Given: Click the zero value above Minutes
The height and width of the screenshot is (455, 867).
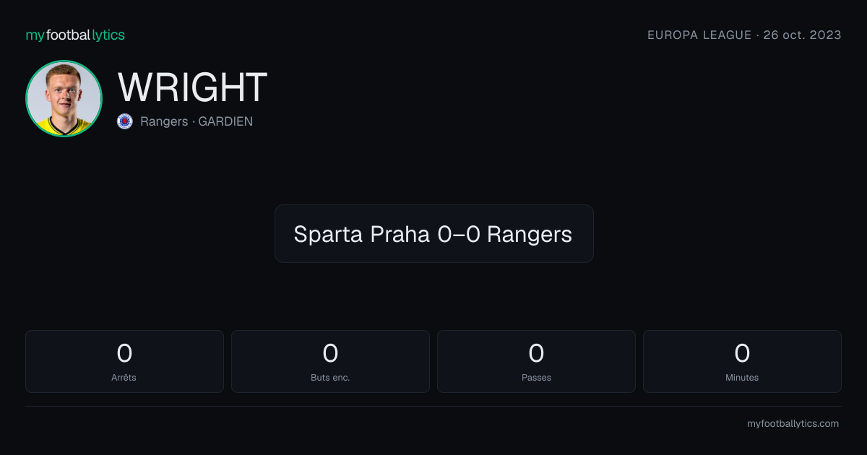Looking at the screenshot, I should [742, 353].
